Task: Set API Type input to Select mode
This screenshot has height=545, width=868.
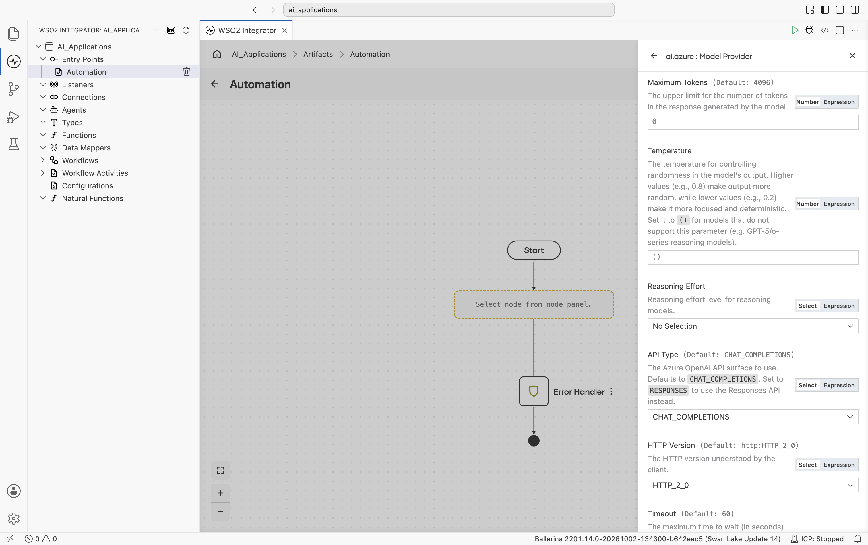Action: tap(807, 385)
